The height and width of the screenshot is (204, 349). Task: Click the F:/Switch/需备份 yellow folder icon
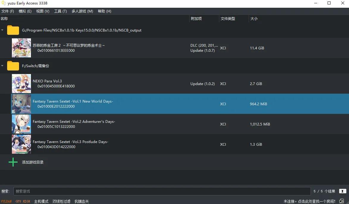(x=13, y=66)
